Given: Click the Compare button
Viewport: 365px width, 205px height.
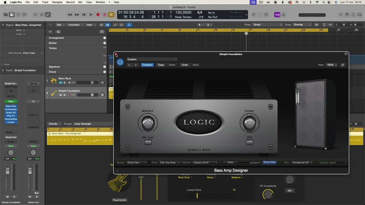Looking at the screenshot, I should coord(147,65).
